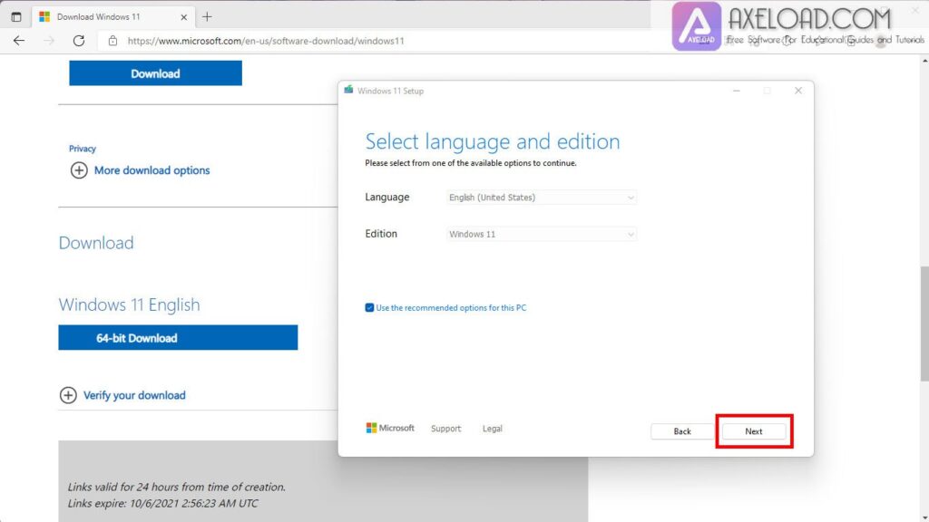
Task: Open the Edition dropdown
Action: 541,235
